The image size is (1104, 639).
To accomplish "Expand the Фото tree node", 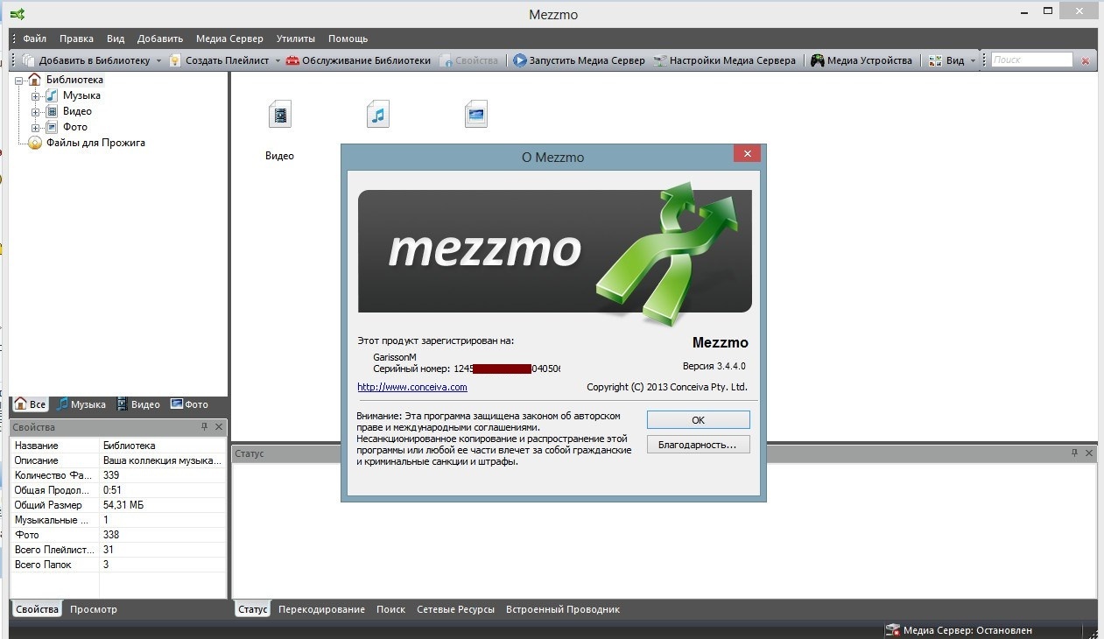I will click(36, 127).
